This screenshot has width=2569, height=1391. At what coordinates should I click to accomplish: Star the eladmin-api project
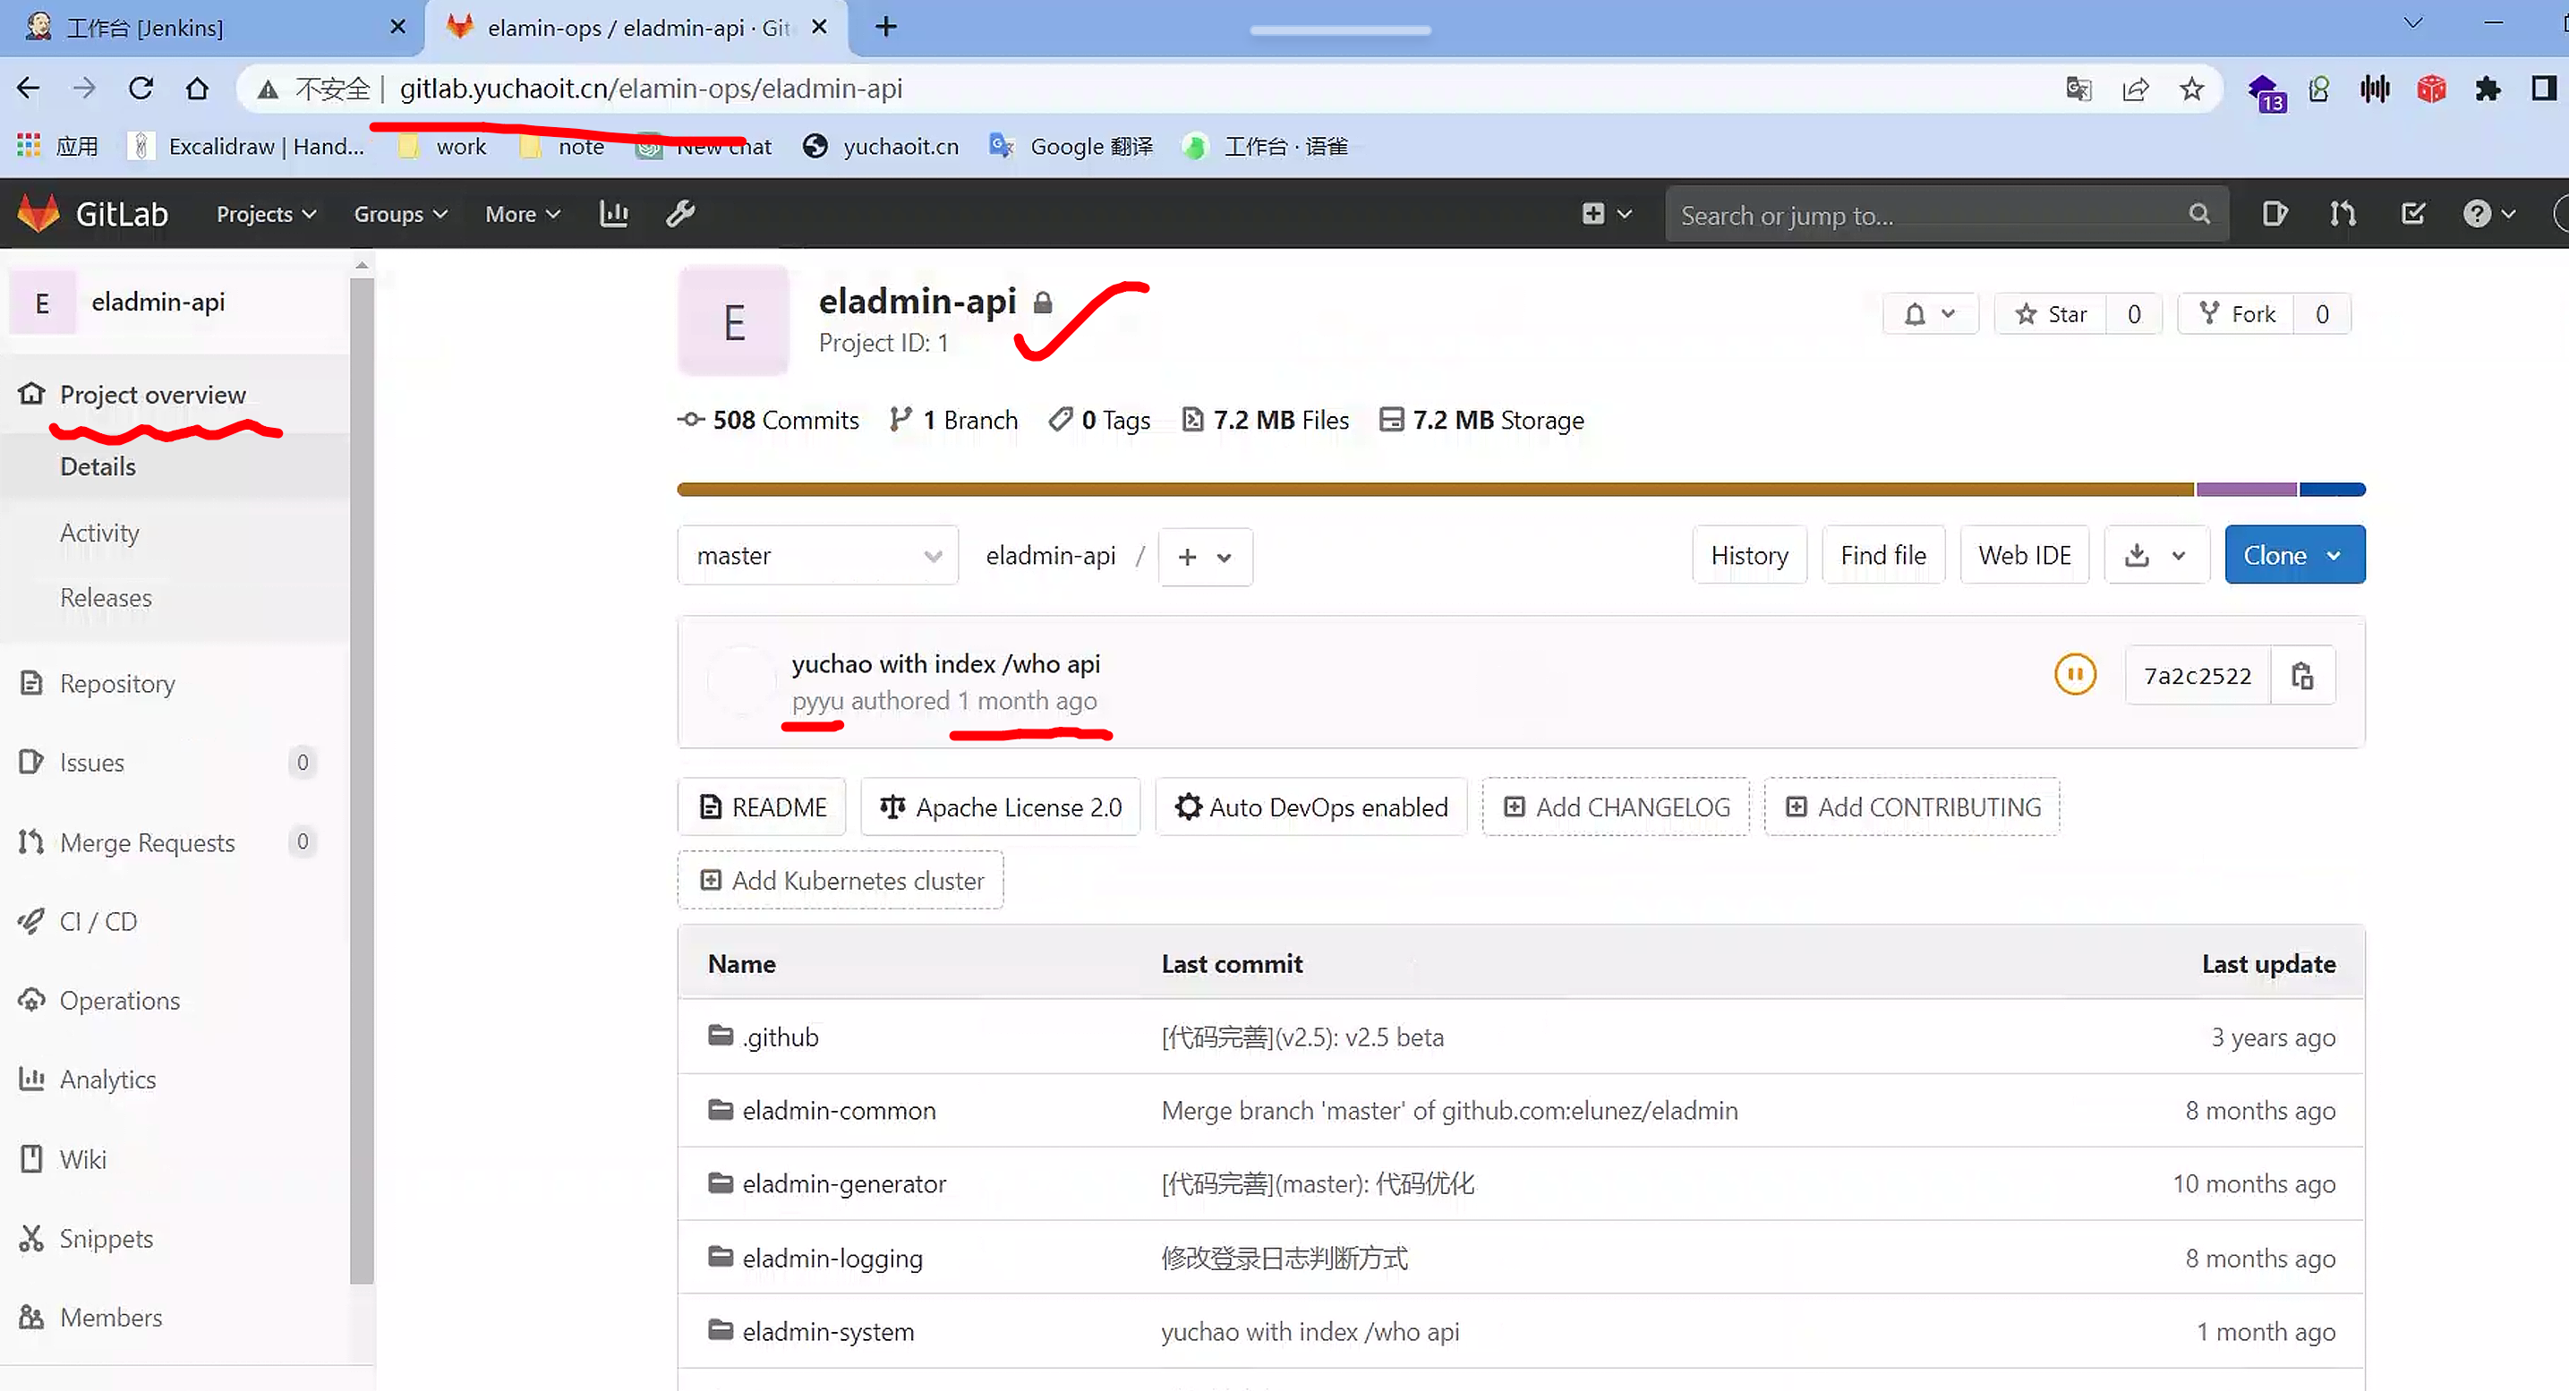pyautogui.click(x=2051, y=314)
